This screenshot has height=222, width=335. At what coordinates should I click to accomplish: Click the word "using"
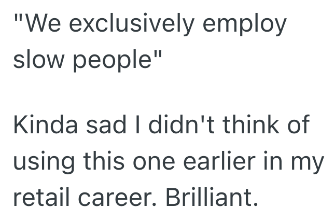(x=43, y=162)
